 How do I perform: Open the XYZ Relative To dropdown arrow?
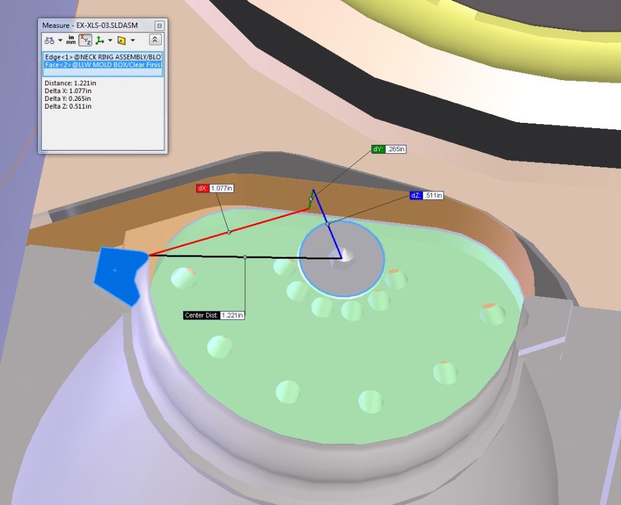pyautogui.click(x=110, y=40)
